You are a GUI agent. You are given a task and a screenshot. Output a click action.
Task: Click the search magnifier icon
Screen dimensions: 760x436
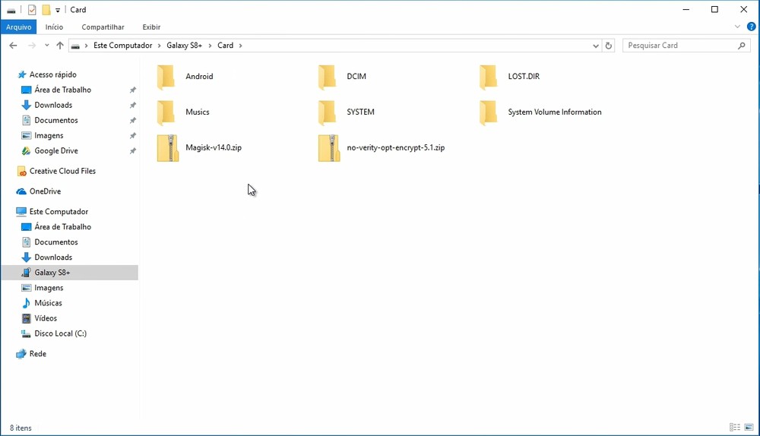[x=742, y=46]
